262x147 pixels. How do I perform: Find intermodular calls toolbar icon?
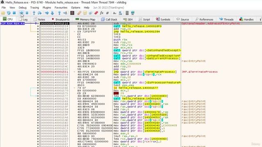[x=120, y=13]
